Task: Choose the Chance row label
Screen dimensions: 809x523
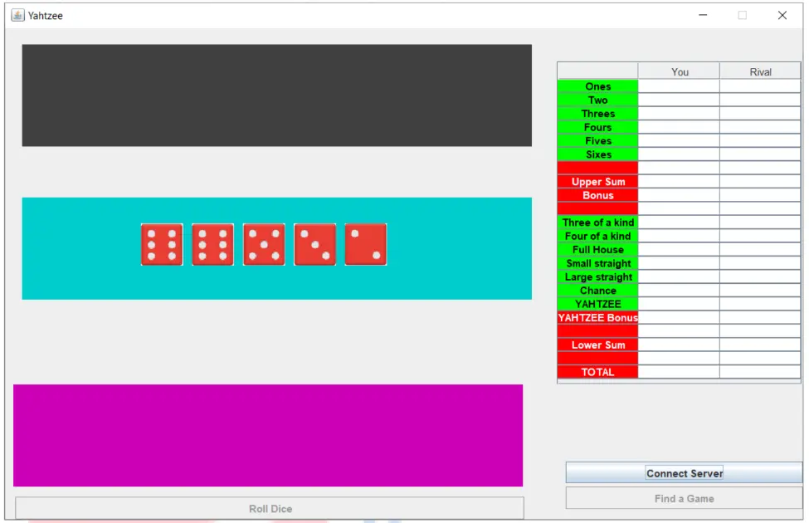Action: pos(598,291)
